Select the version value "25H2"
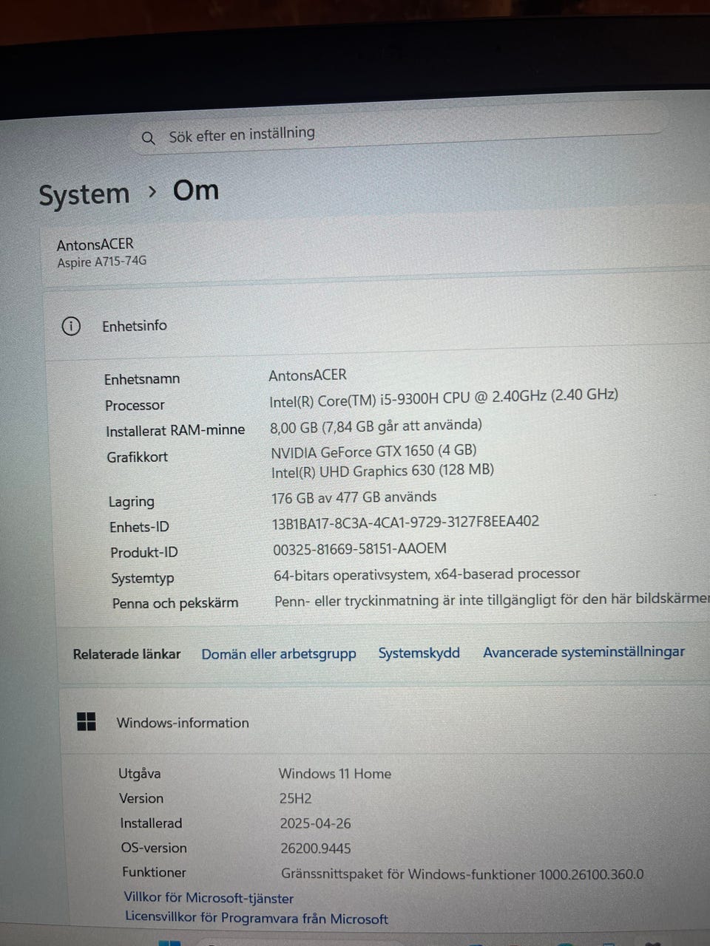The width and height of the screenshot is (710, 946). pyautogui.click(x=296, y=799)
